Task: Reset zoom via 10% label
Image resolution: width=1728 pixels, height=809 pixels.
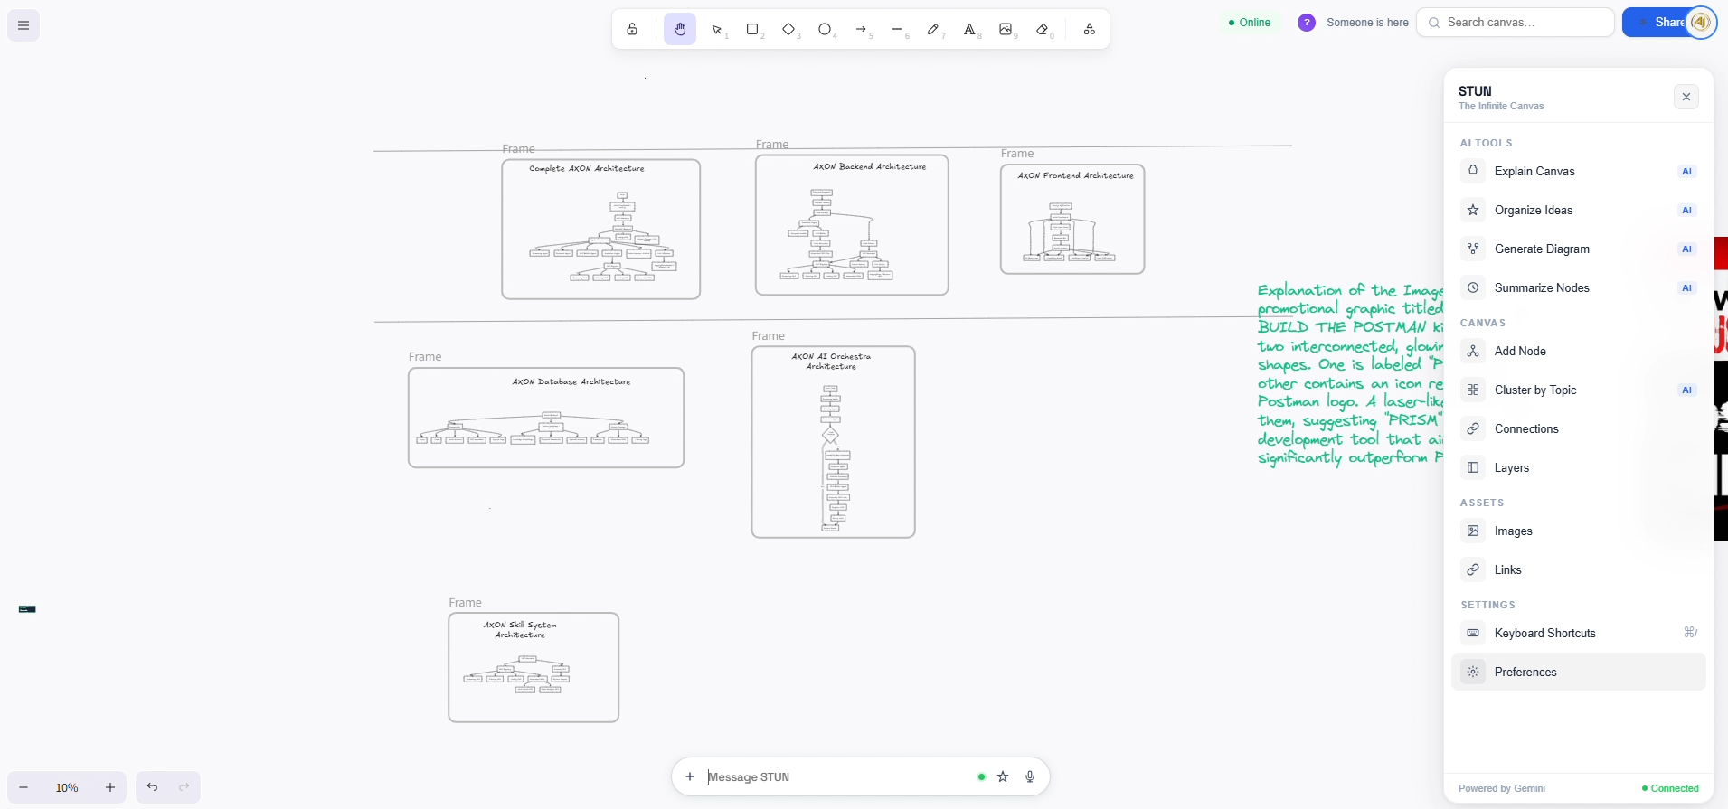Action: click(67, 787)
